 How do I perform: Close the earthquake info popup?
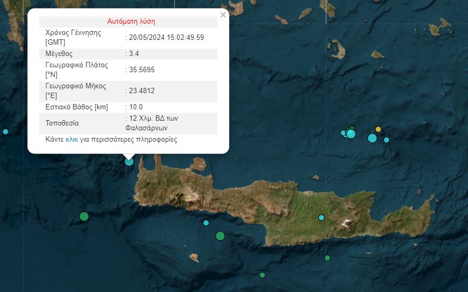[x=223, y=15]
